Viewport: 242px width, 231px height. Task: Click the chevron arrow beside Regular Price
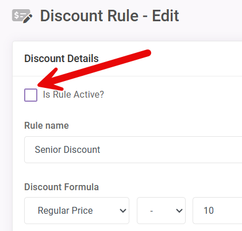123,211
